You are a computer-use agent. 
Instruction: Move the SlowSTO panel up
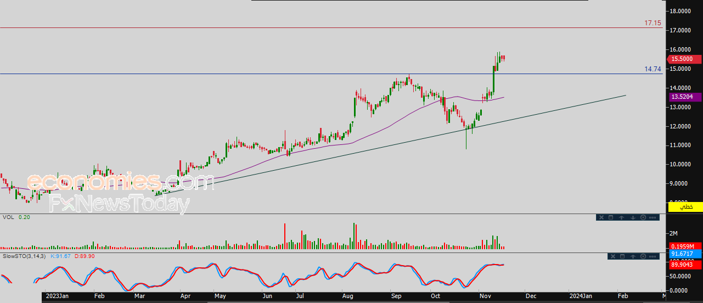(633, 256)
